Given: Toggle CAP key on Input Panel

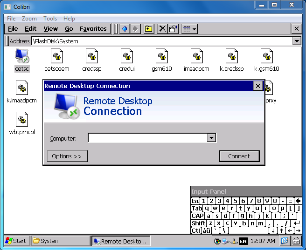Looking at the screenshot, I should point(197,216).
